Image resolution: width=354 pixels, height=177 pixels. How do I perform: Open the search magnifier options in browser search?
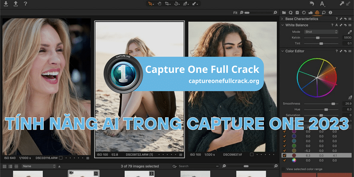click(x=174, y=166)
